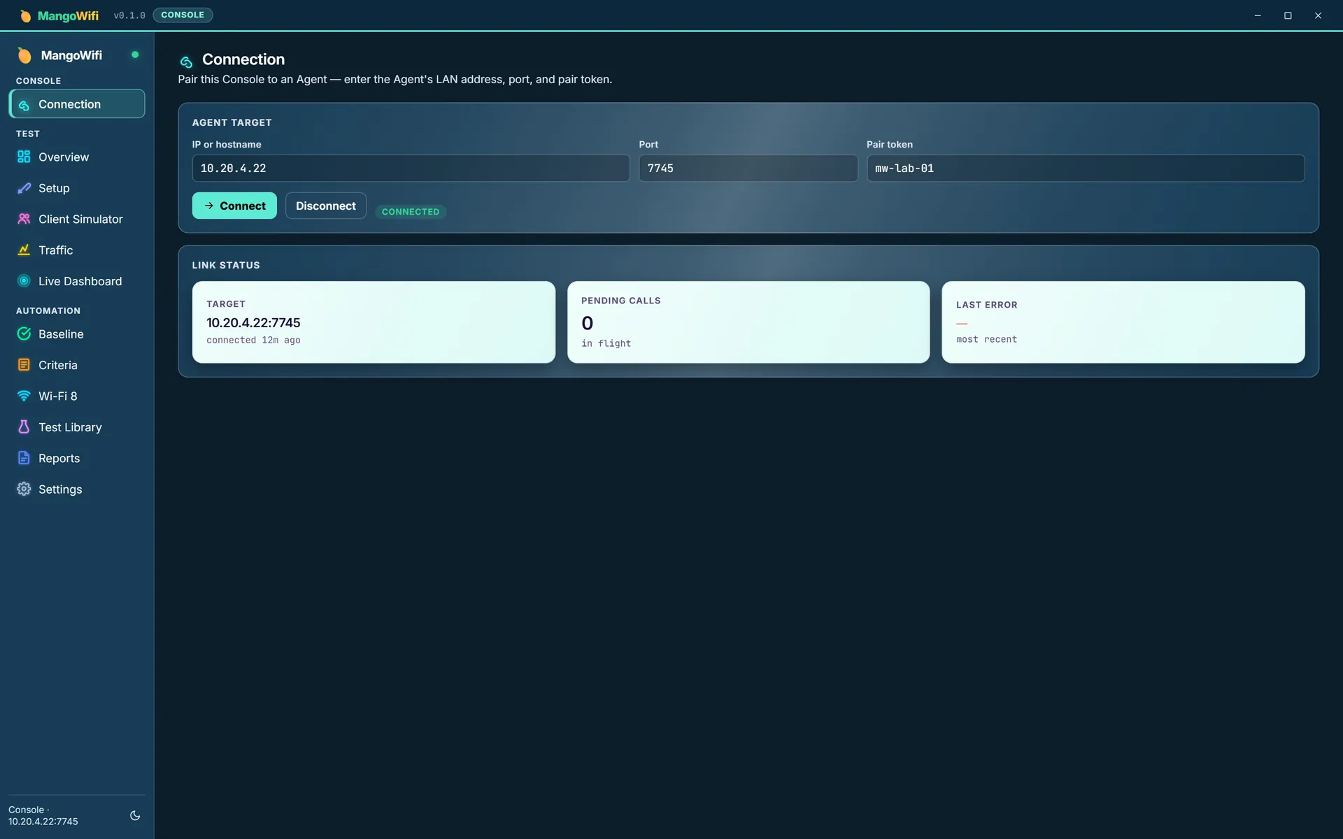
Task: Click the Settings gear icon
Action: click(x=24, y=489)
